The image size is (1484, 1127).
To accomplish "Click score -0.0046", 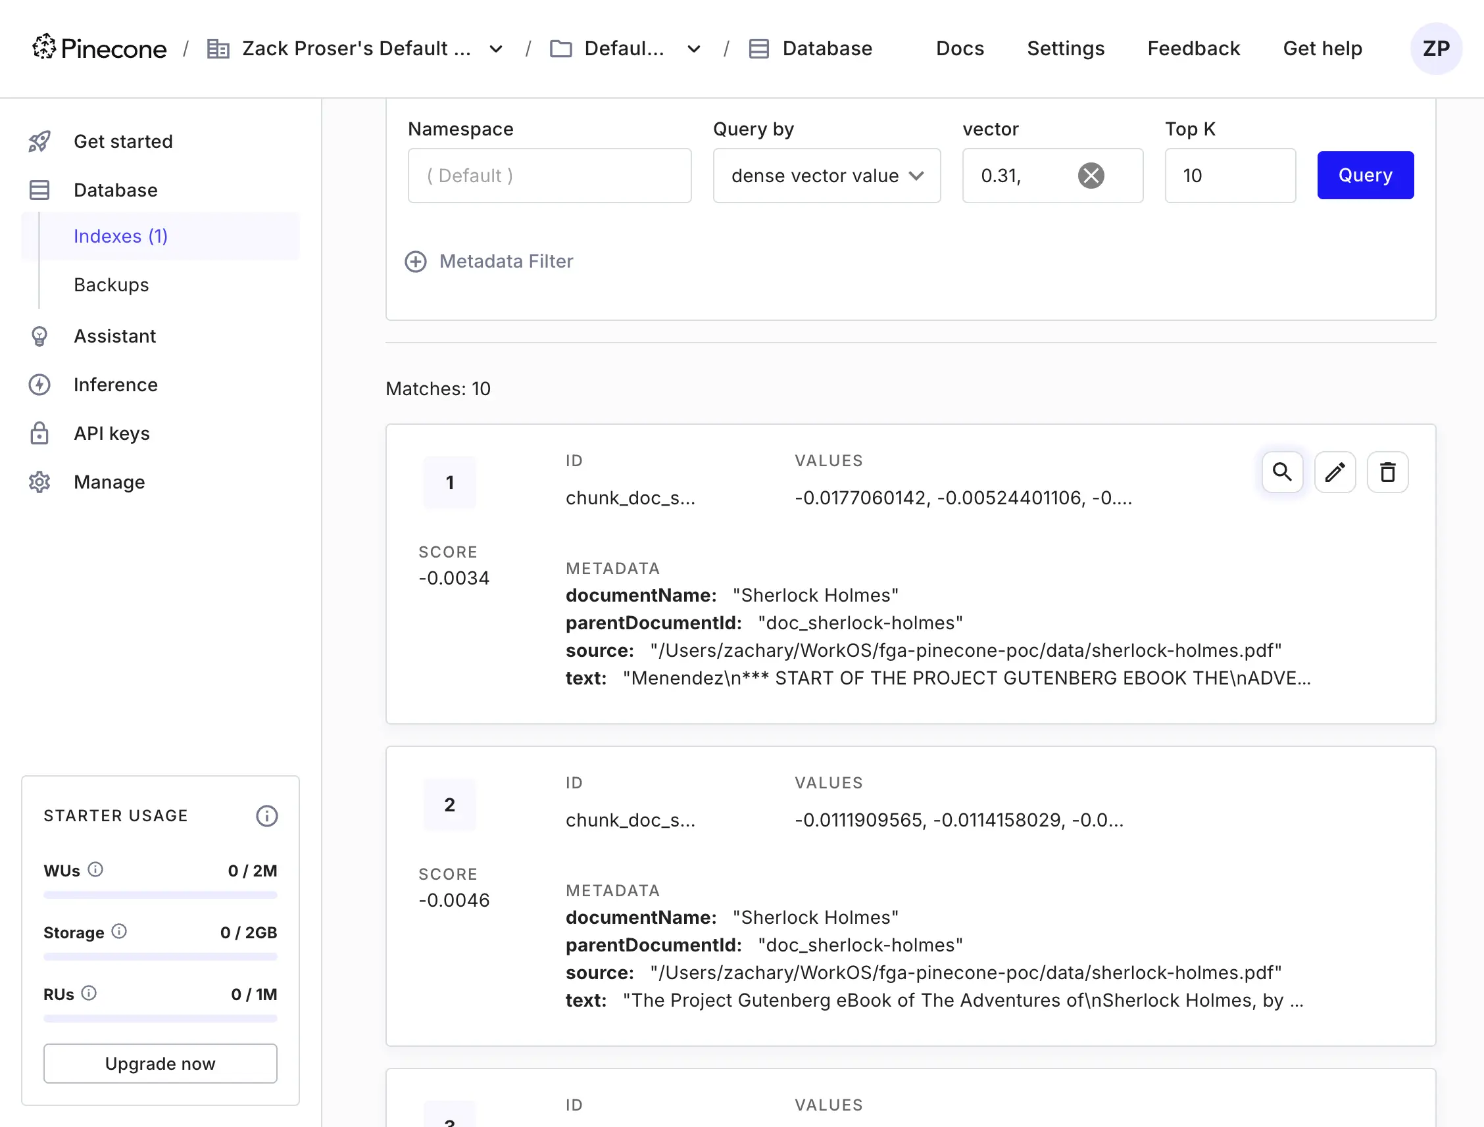I will click(454, 900).
